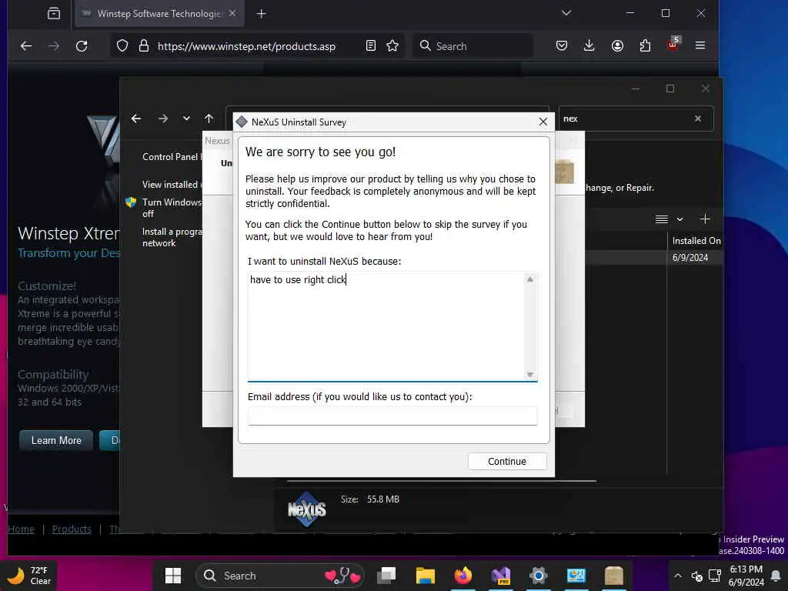Screen dimensions: 788x591
Task: Click the NeXuS program icon in details pane
Action: 306,509
